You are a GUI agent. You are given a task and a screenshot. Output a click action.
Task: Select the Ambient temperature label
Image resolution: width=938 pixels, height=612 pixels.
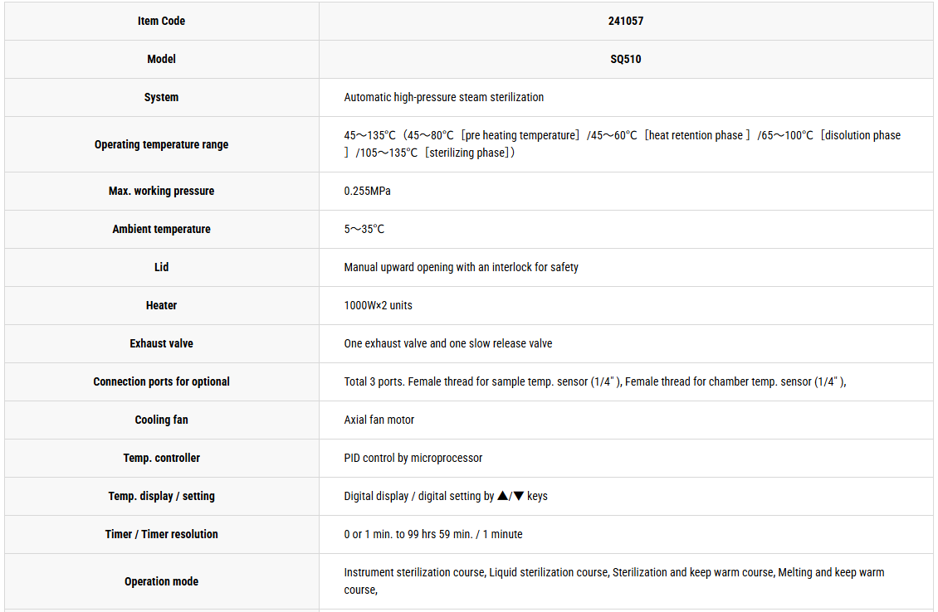(161, 229)
